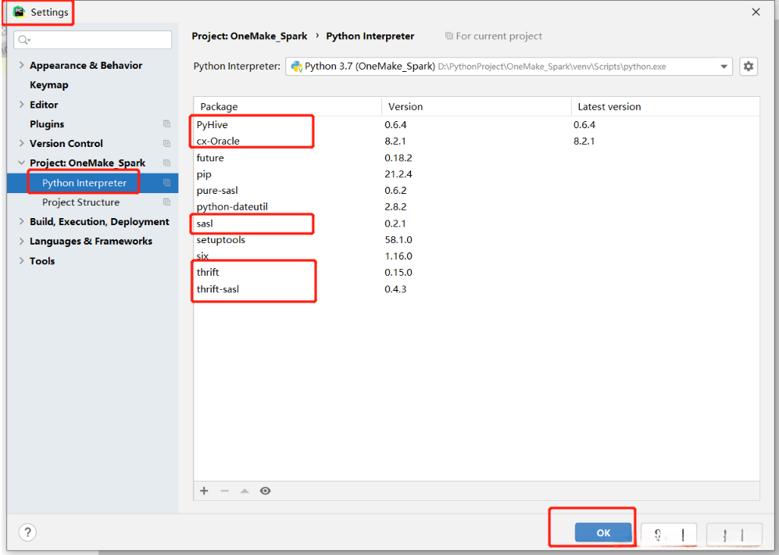Open the Python Interpreter dropdown arrow
779x555 pixels.
[x=724, y=66]
